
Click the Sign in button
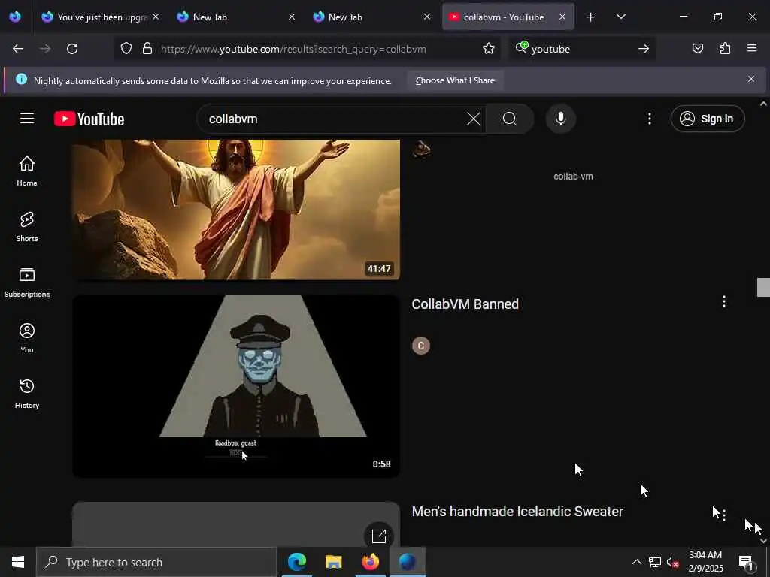pos(708,119)
